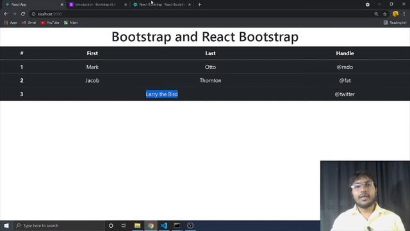
Task: Open Chrome's three-dot menu
Action: tap(404, 14)
